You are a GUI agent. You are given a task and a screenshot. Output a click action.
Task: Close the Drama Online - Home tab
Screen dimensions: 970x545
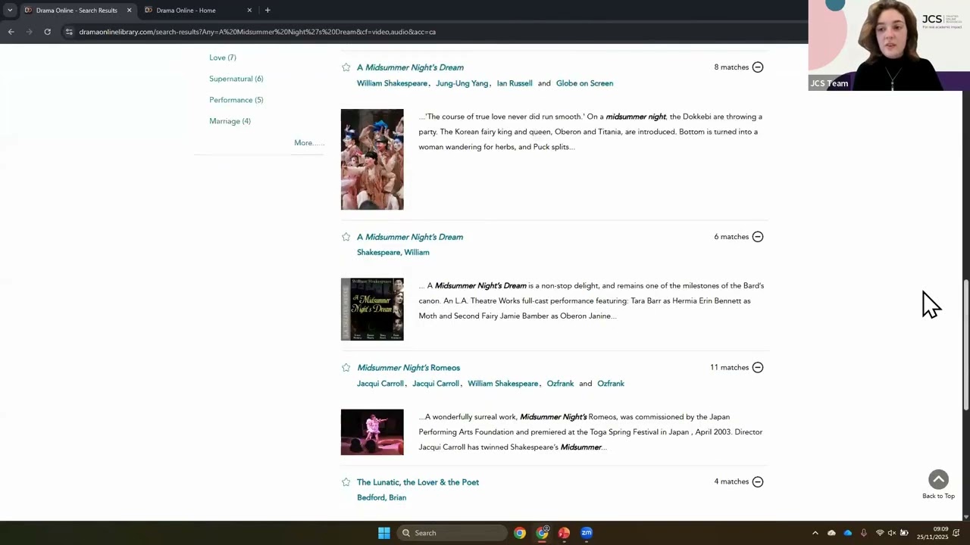click(x=249, y=10)
